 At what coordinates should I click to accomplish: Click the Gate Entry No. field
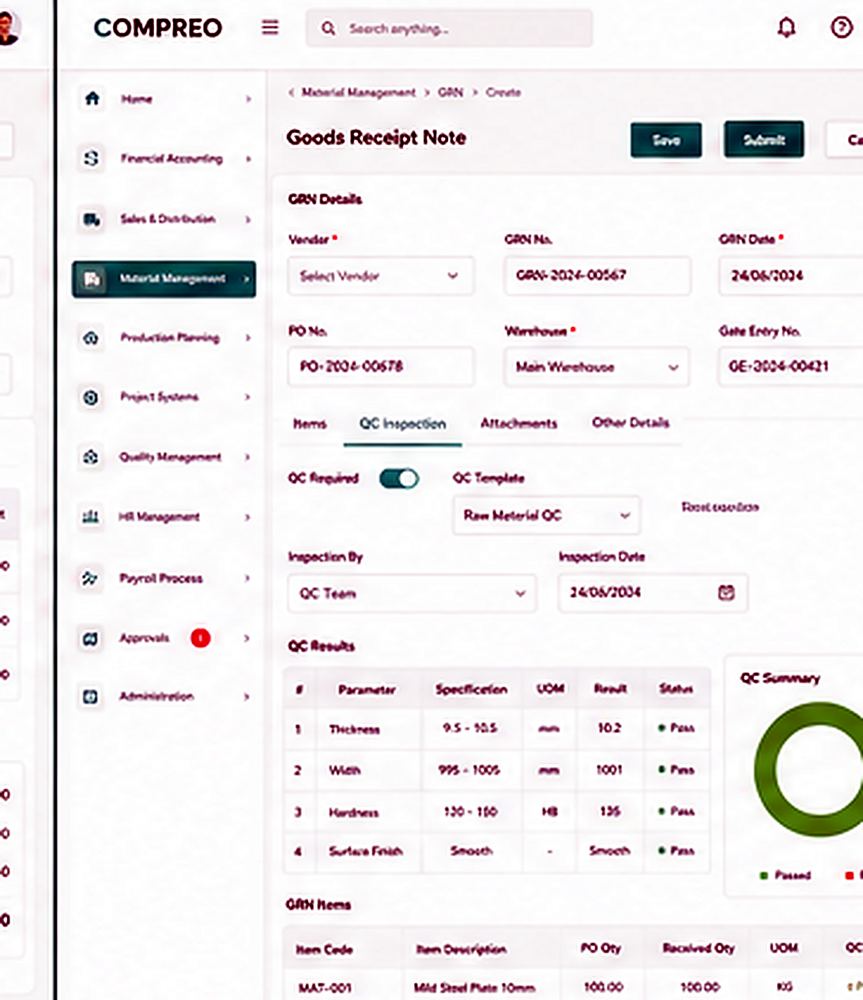pyautogui.click(x=790, y=367)
